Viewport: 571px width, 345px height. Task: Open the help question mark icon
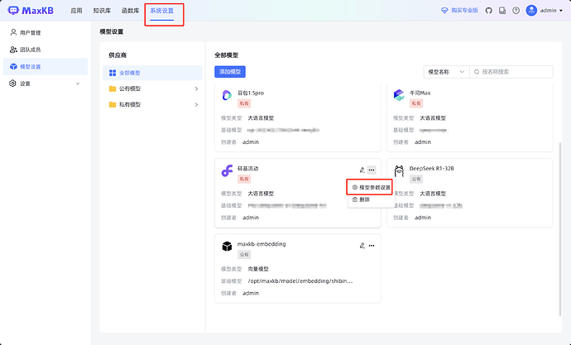pos(516,11)
